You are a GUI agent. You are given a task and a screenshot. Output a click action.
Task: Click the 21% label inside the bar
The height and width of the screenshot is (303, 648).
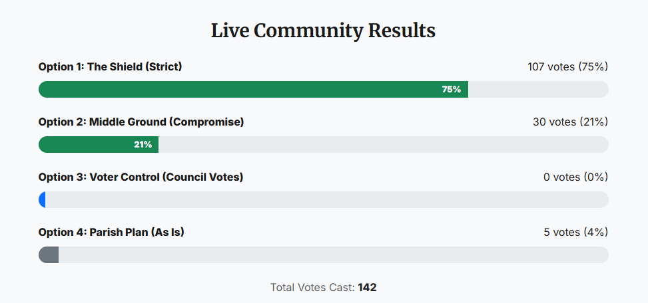[143, 145]
